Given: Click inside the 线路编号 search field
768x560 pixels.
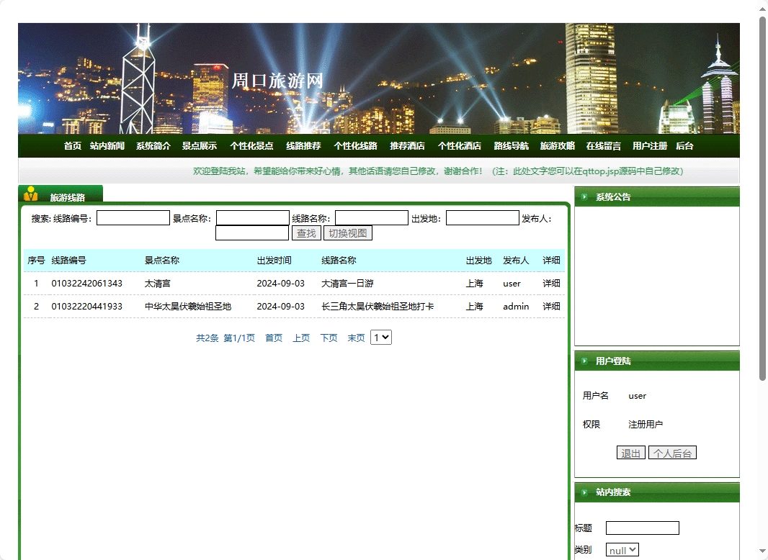Looking at the screenshot, I should point(133,217).
